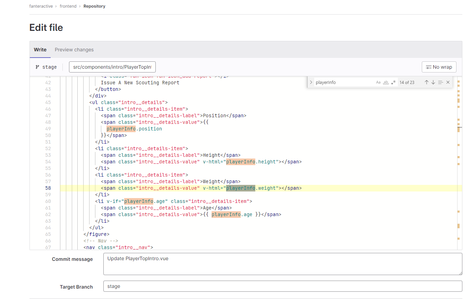
Task: Toggle Match Whole Word in find widget
Action: (386, 82)
